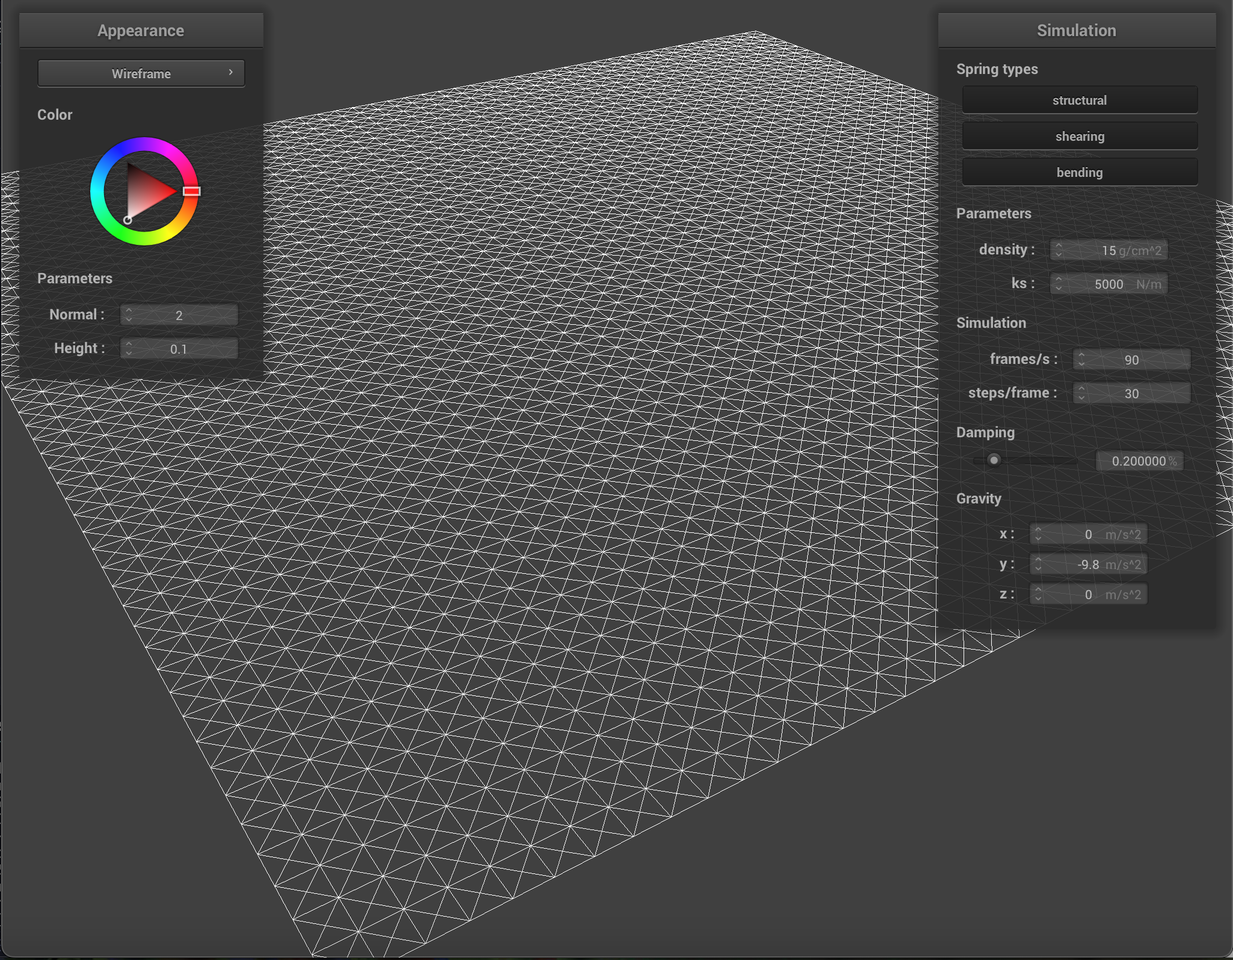Click the stepper arrows on frames/s field
1233x960 pixels.
[x=1081, y=360]
